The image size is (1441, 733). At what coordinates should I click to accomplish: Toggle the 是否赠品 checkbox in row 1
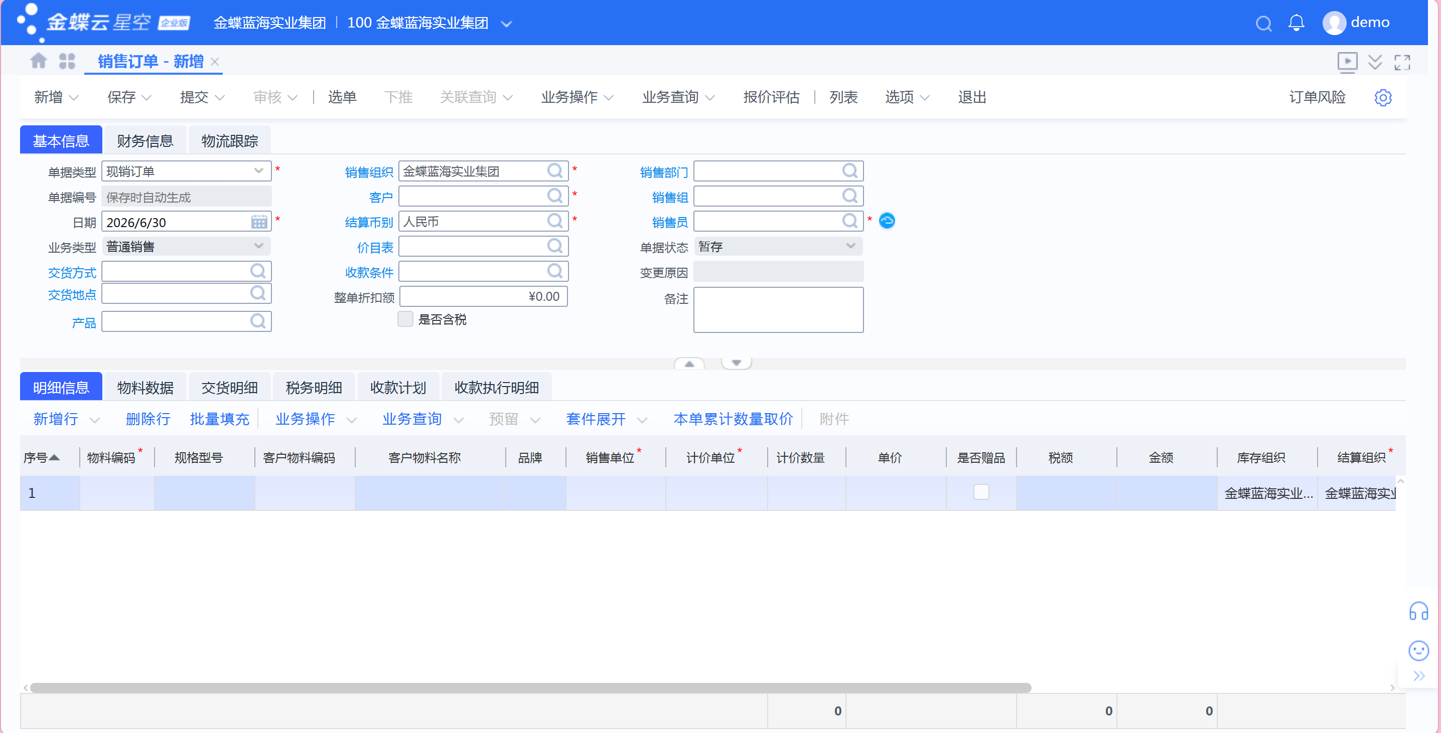pyautogui.click(x=981, y=492)
